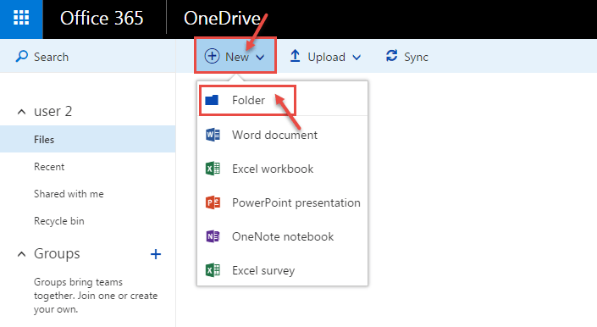This screenshot has width=597, height=327.
Task: Add a new group with the plus icon
Action: [x=156, y=254]
